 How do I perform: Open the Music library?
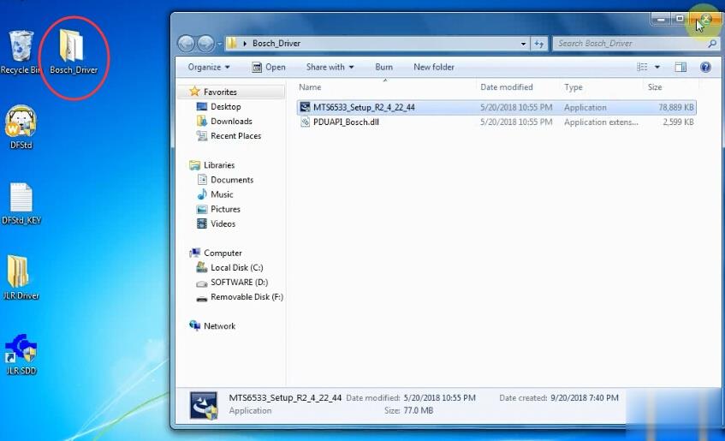click(x=222, y=194)
